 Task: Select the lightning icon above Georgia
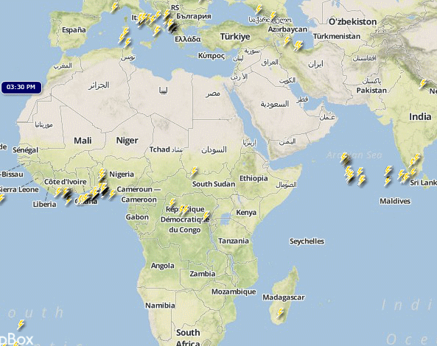(259, 10)
